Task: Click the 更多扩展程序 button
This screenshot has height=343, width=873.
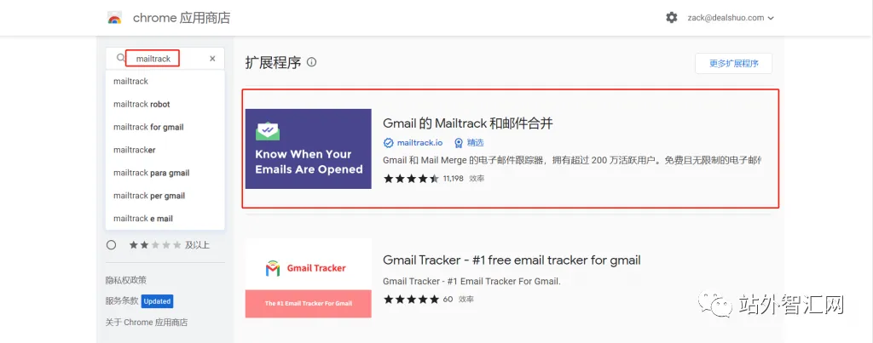Action: [x=734, y=63]
